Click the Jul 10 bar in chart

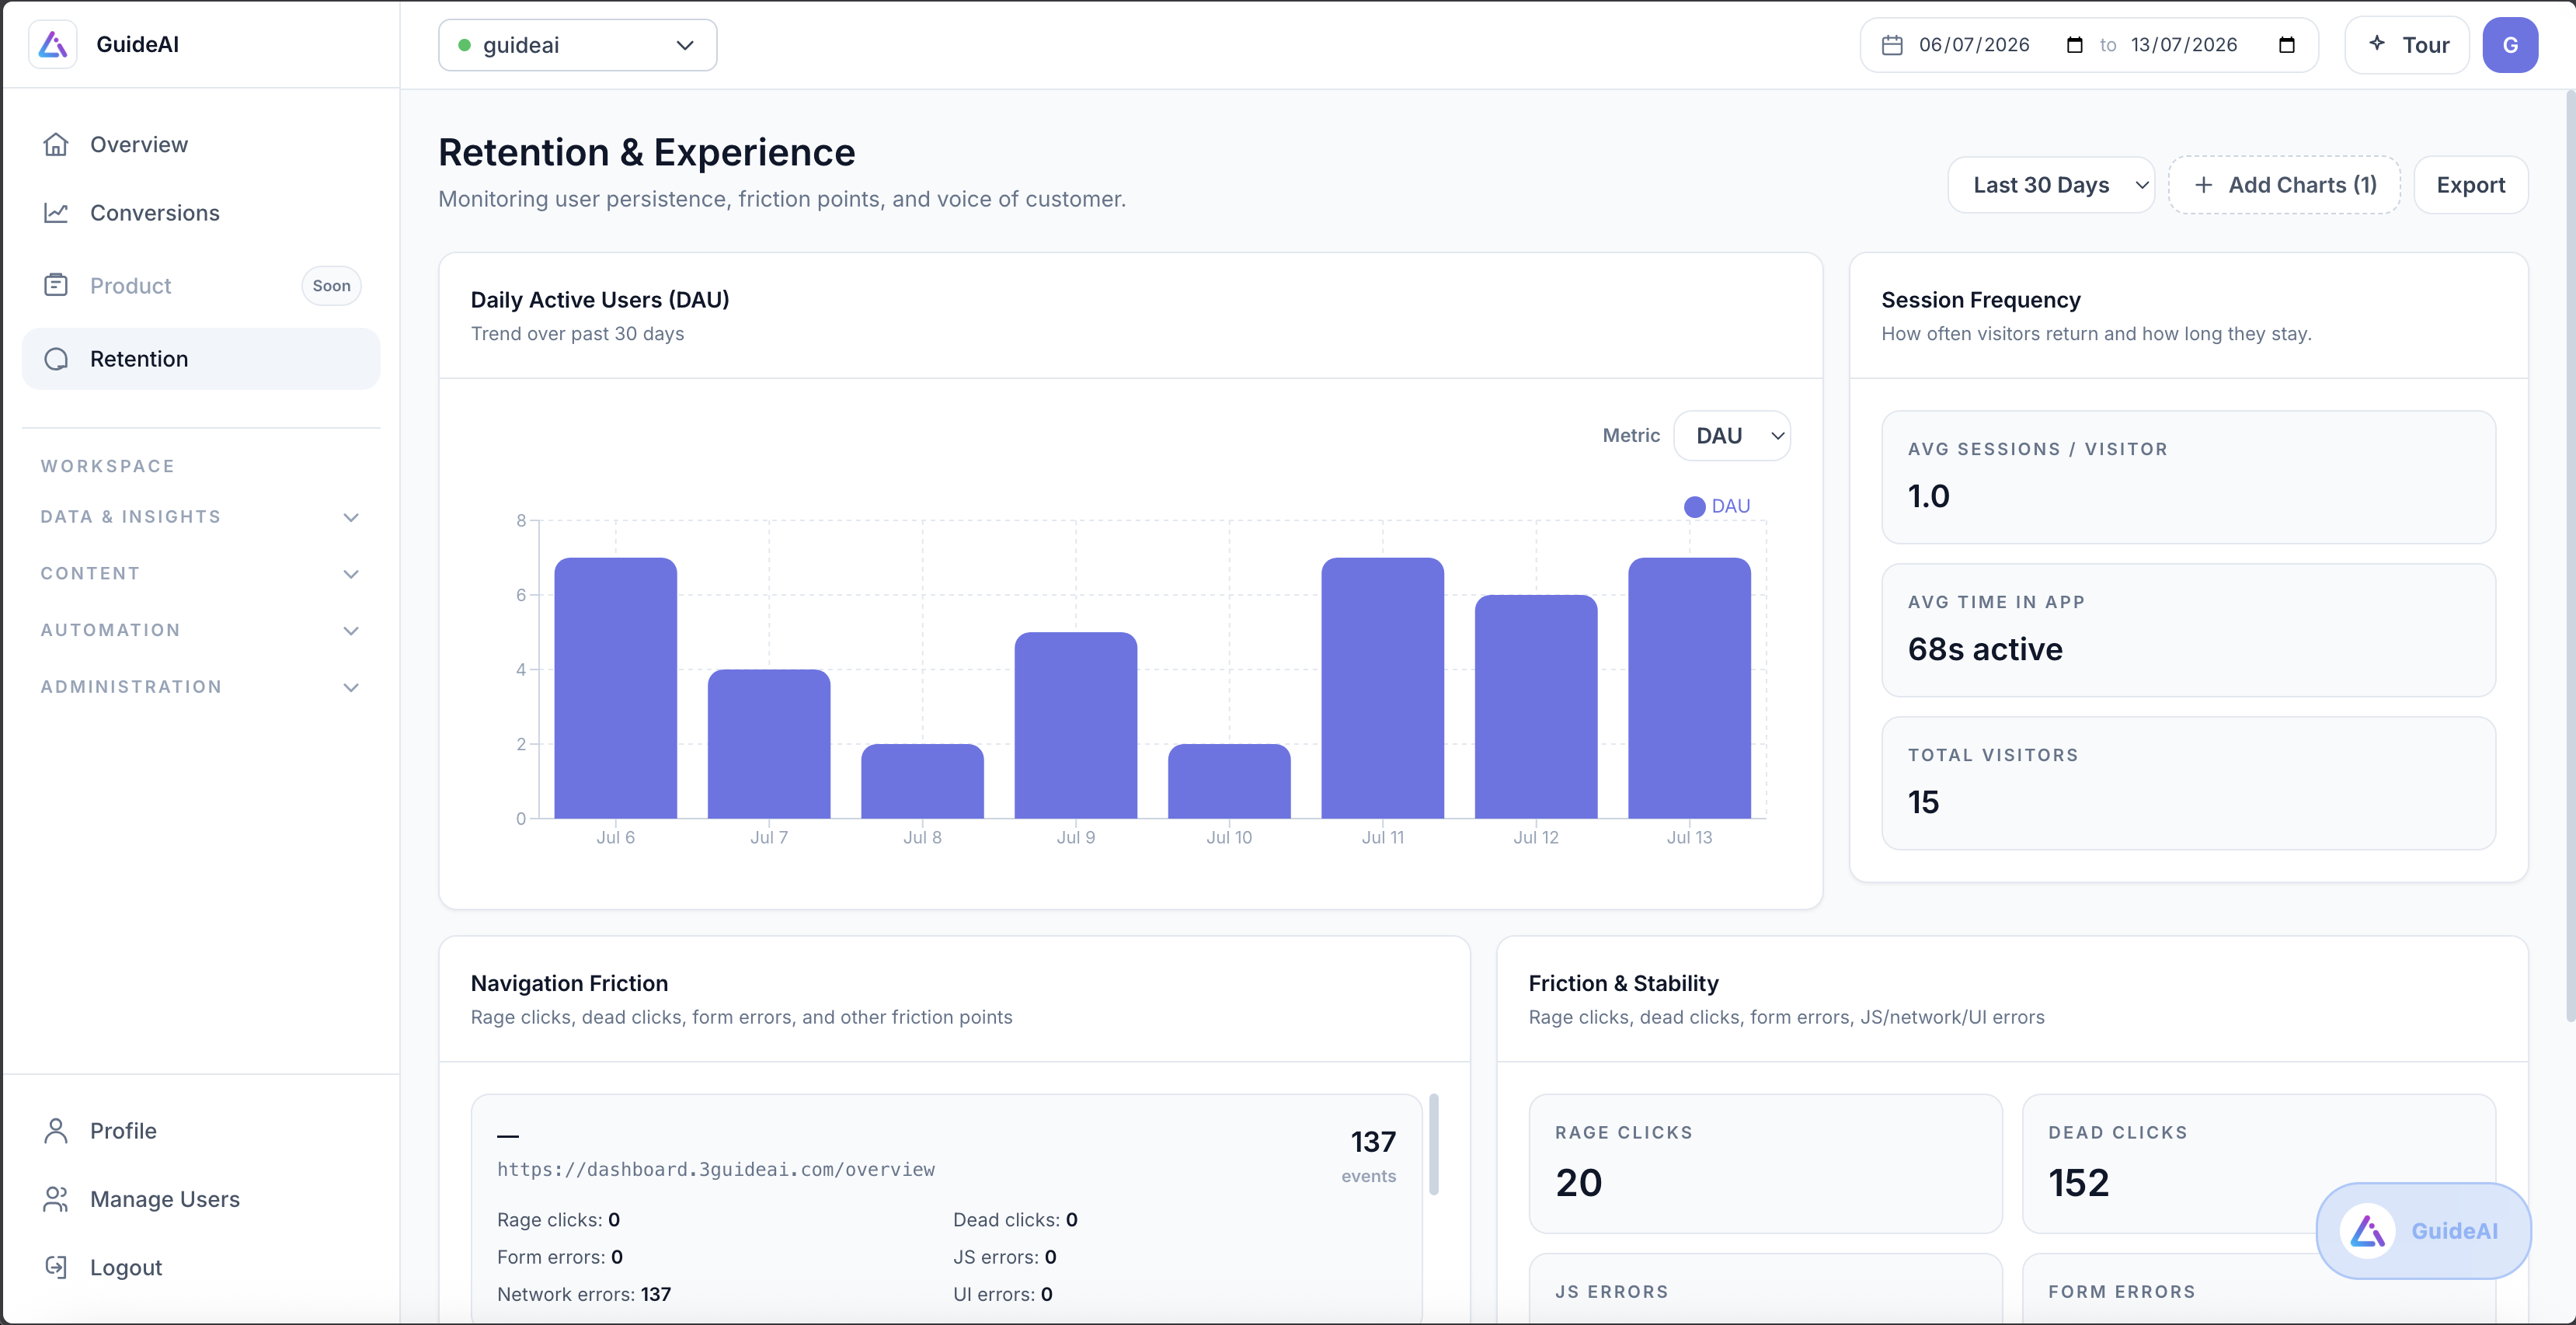1229,781
